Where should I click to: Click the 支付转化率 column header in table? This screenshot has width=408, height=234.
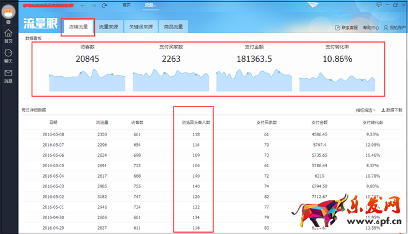tap(373, 123)
